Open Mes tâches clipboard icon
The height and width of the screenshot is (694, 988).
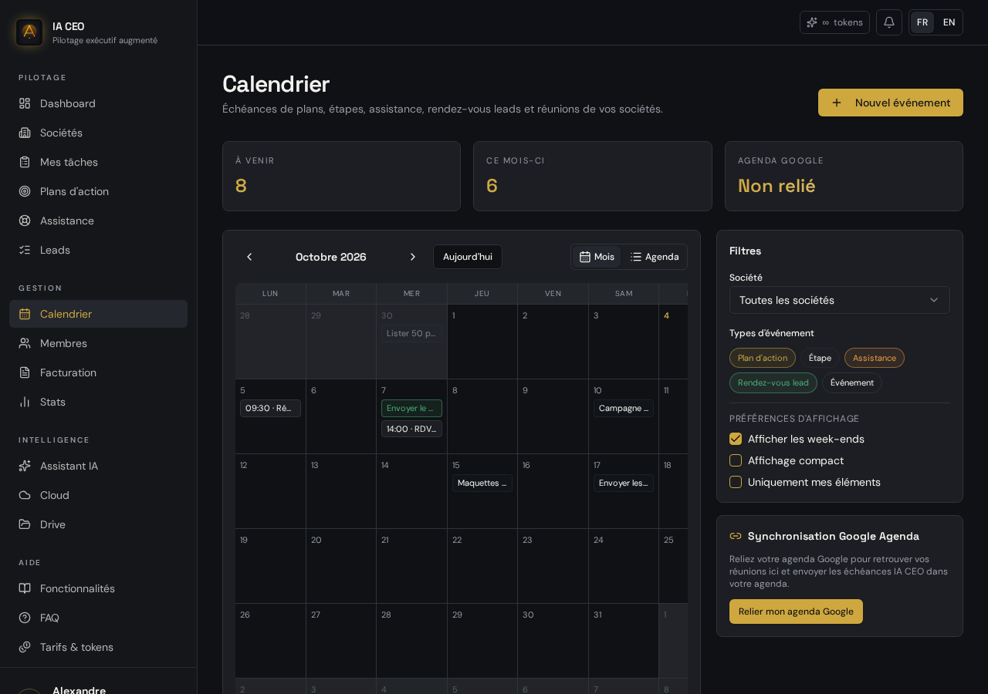(25, 162)
